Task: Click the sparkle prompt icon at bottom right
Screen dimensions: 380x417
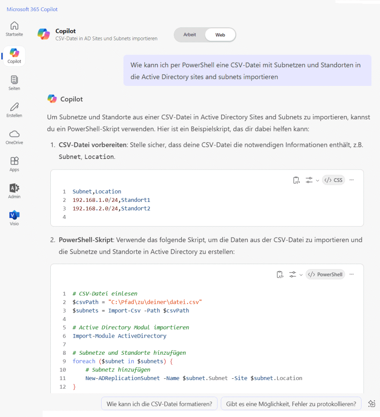Action: coord(371,403)
